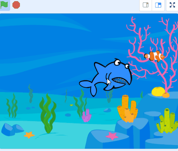Click the orange starfish on the sand
Image resolution: width=178 pixels, height=151 pixels.
29,135
